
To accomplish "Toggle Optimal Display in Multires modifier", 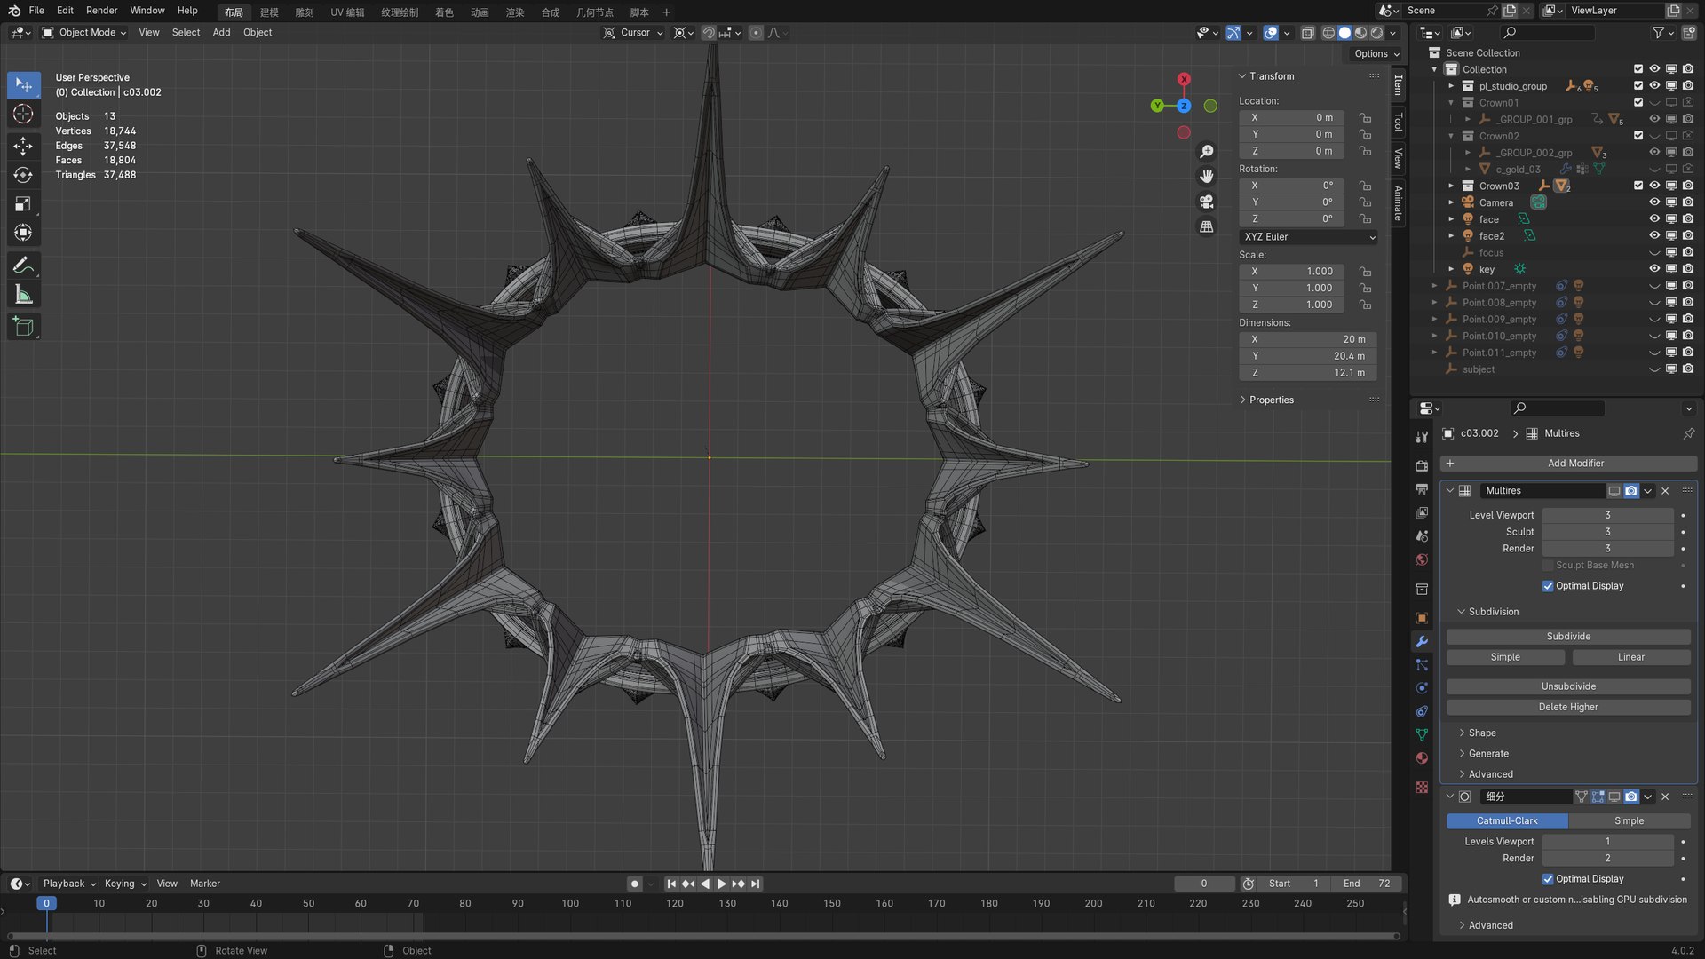I will [1548, 586].
